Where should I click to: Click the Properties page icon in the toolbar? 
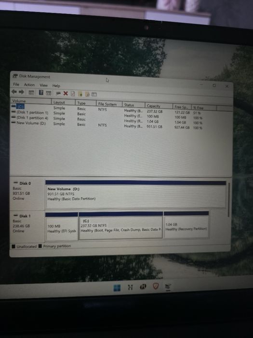coord(73,94)
